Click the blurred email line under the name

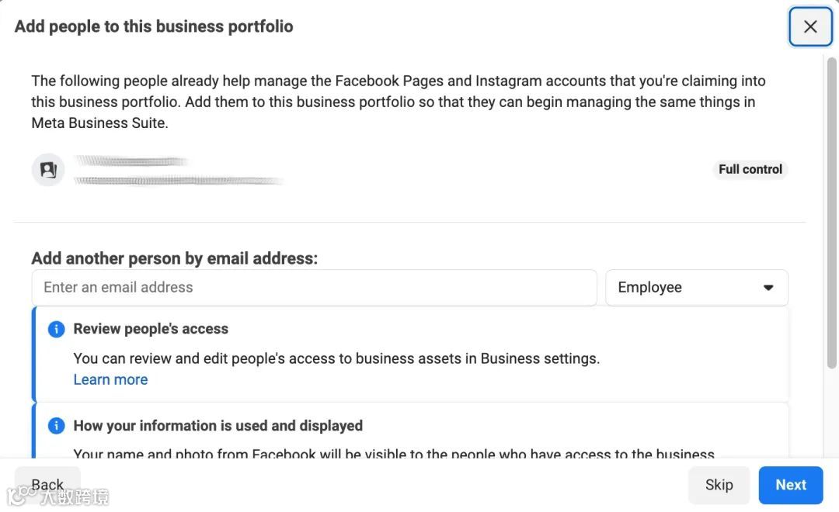pyautogui.click(x=179, y=181)
